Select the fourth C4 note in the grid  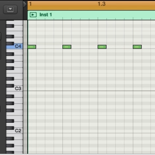point(137,47)
